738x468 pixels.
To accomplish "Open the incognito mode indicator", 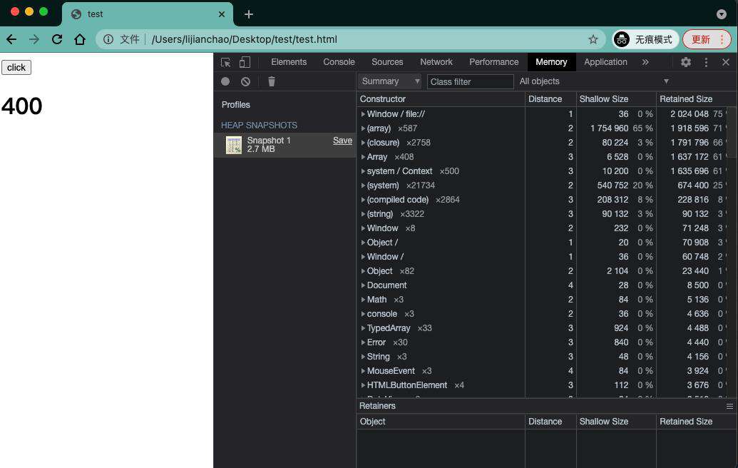I will click(645, 39).
